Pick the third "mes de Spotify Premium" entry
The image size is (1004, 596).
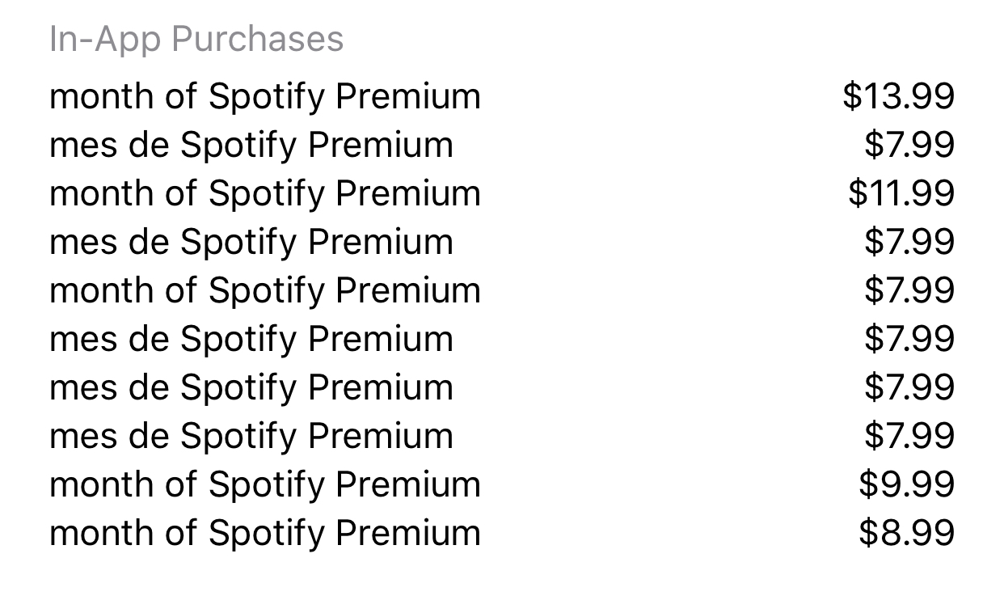tap(251, 339)
